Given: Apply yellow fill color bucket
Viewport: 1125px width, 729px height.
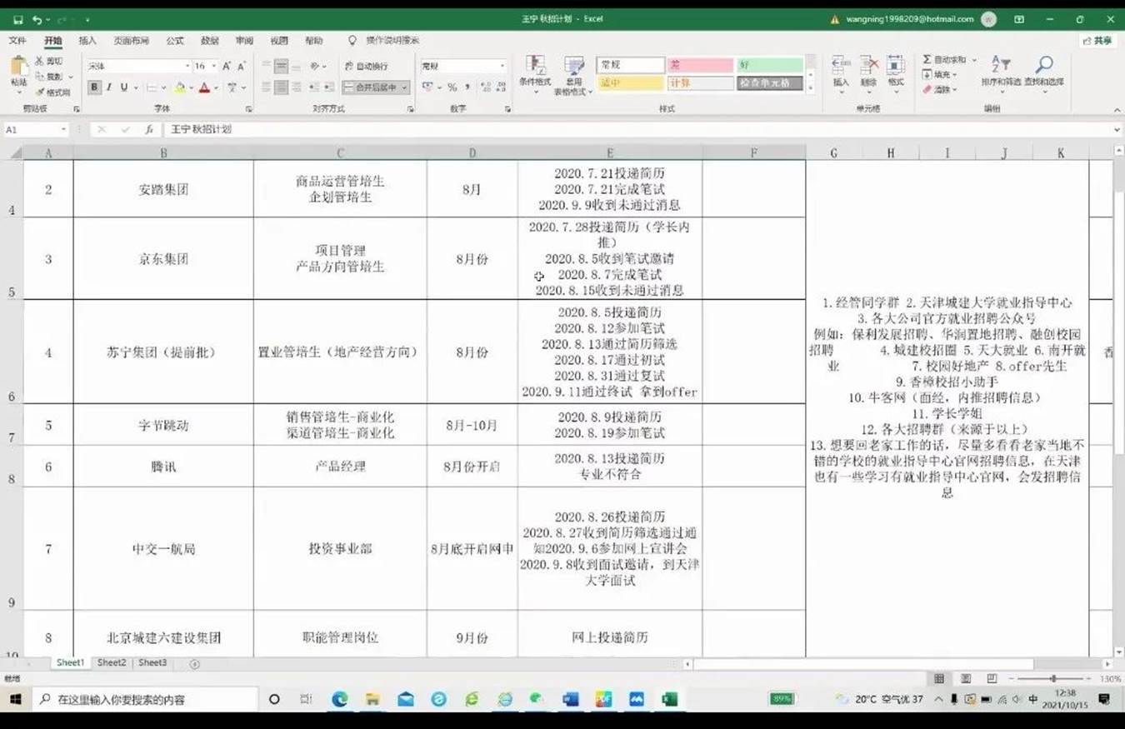Looking at the screenshot, I should click(179, 87).
